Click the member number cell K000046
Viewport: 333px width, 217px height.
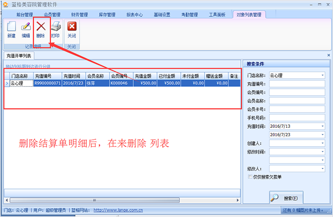pos(121,83)
